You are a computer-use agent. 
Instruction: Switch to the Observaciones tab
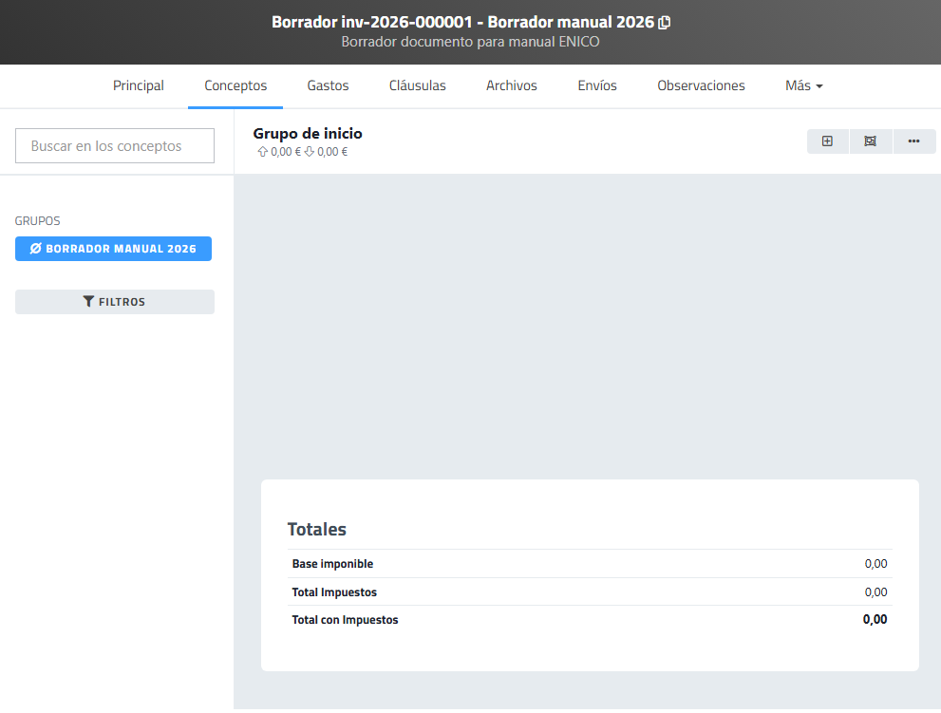701,85
